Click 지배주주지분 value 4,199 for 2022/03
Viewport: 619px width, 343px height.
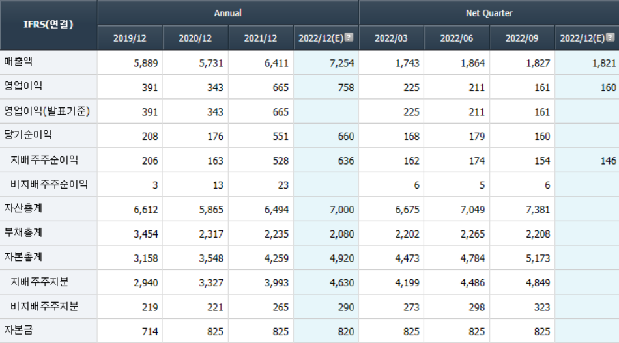[x=407, y=283]
